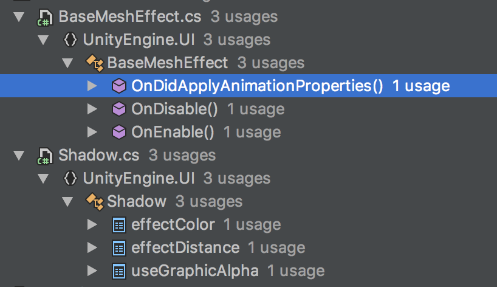This screenshot has width=497, height=287.
Task: Click the effectColor property icon
Action: pyautogui.click(x=119, y=225)
